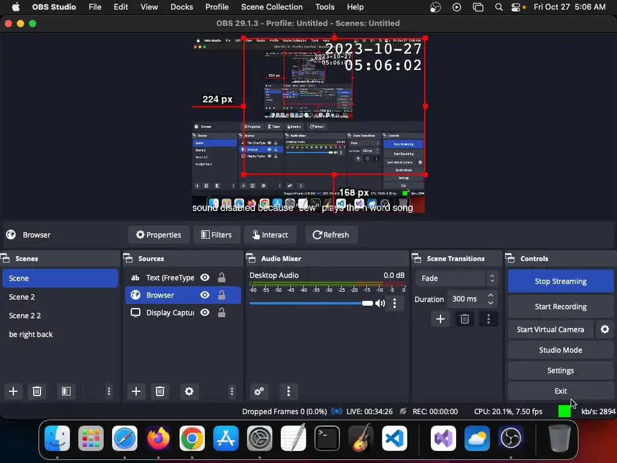Open the Edit menu
The width and height of the screenshot is (617, 463).
(x=121, y=7)
